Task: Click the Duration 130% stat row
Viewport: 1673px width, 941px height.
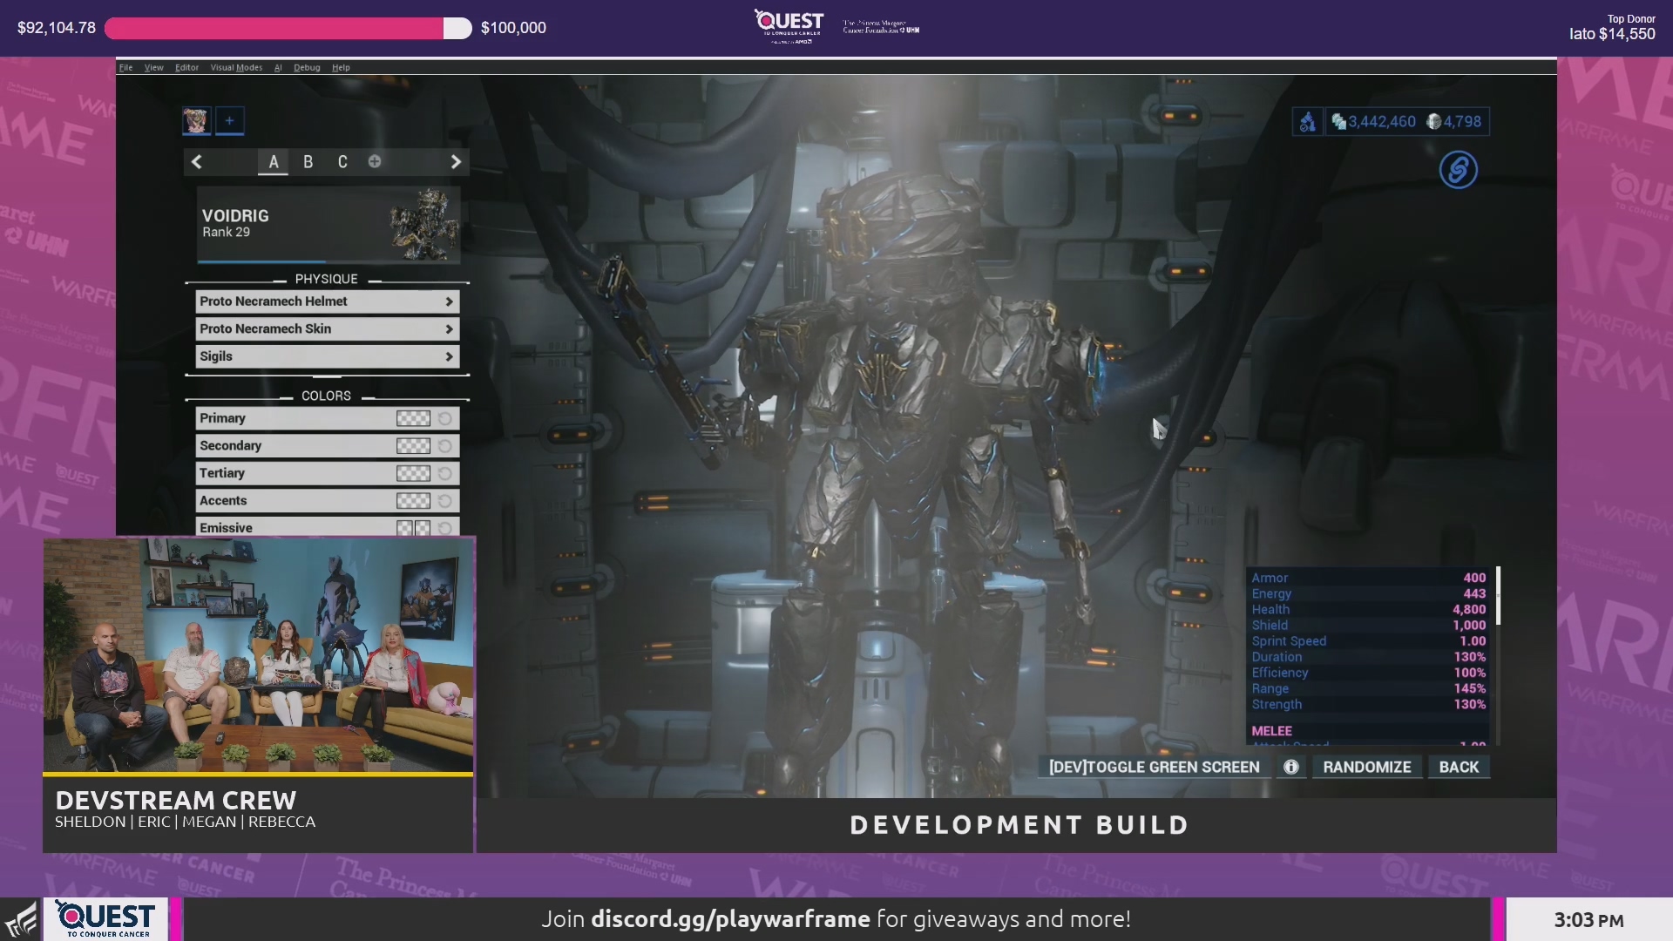Action: point(1369,656)
